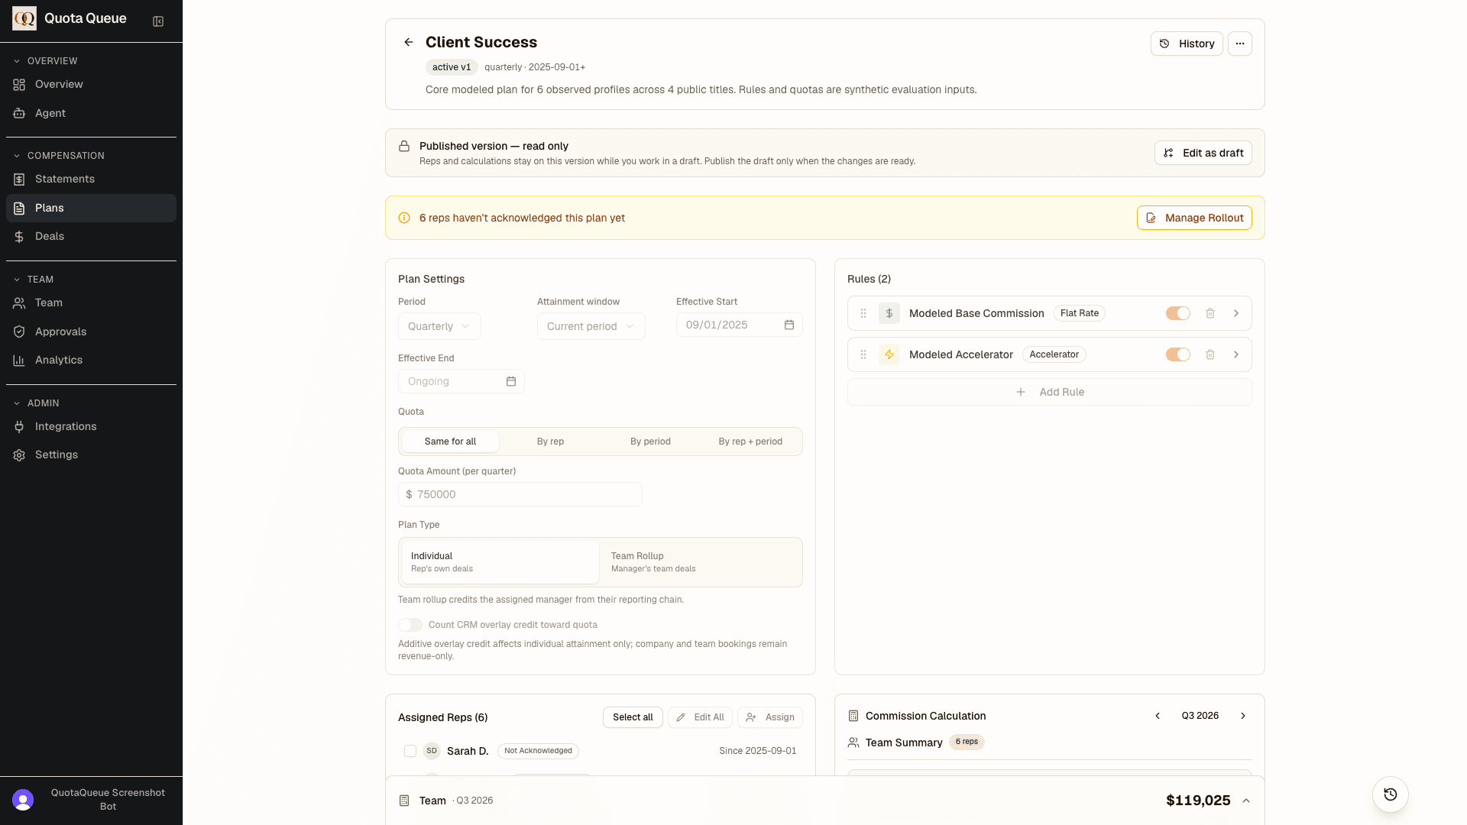
Task: Click the floating history clock button
Action: (x=1391, y=794)
